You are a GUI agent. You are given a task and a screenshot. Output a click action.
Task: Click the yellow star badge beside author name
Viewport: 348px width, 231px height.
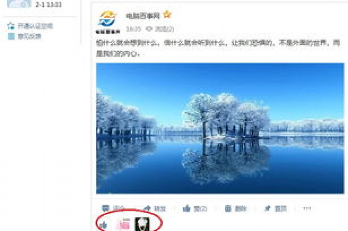point(167,14)
